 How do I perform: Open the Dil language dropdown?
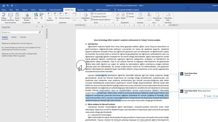pyautogui.click(x=42, y=17)
